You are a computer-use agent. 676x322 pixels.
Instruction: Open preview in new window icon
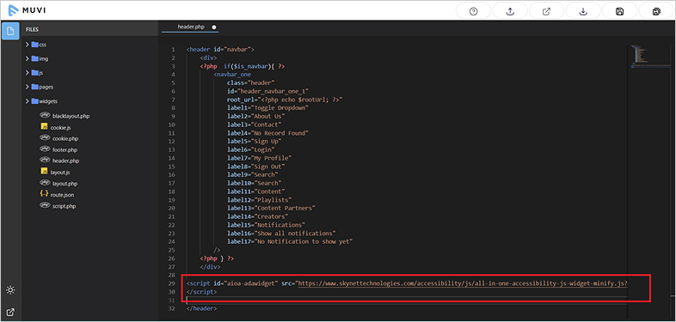click(547, 12)
